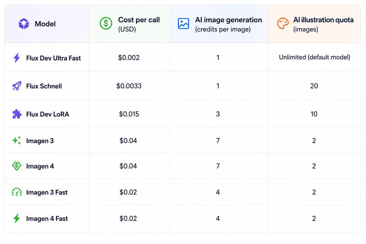
Task: Select the Cost per call header text
Action: click(139, 20)
